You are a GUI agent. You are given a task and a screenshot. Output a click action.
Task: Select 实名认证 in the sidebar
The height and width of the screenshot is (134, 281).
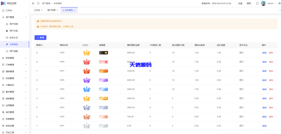[x=14, y=38]
